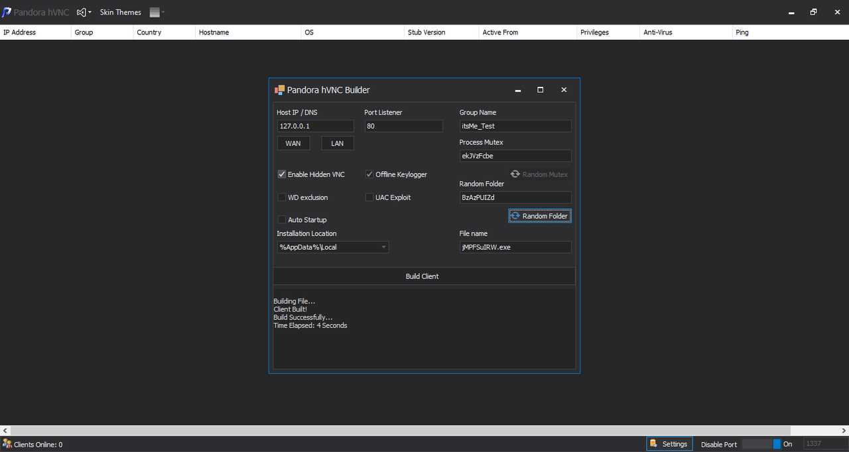The height and width of the screenshot is (452, 849).
Task: Click the horizontal scrollbar left arrow
Action: (5, 431)
